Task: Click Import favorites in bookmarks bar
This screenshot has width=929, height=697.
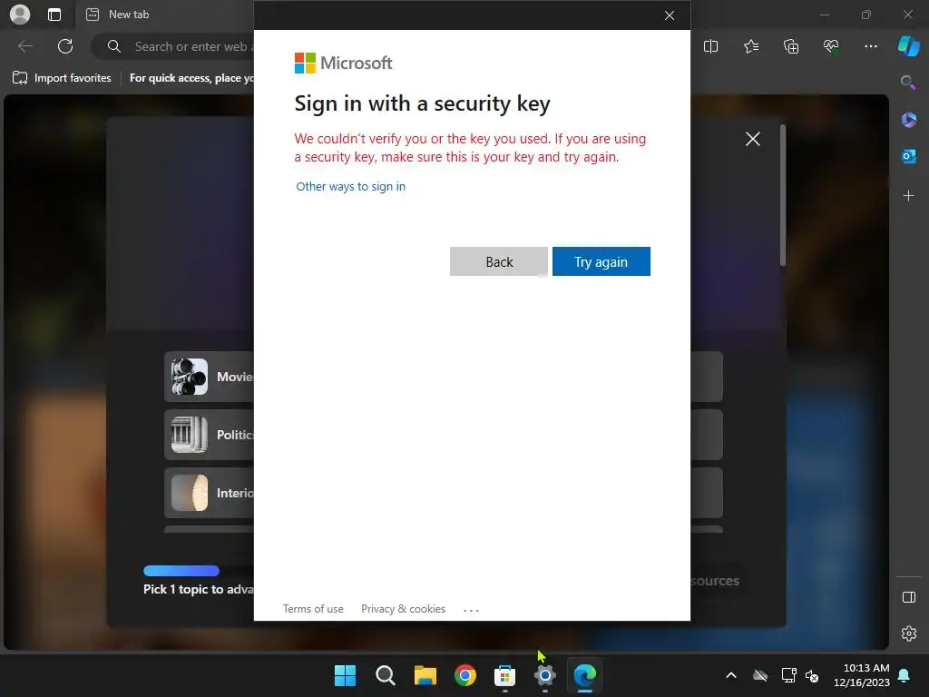Action: point(62,78)
